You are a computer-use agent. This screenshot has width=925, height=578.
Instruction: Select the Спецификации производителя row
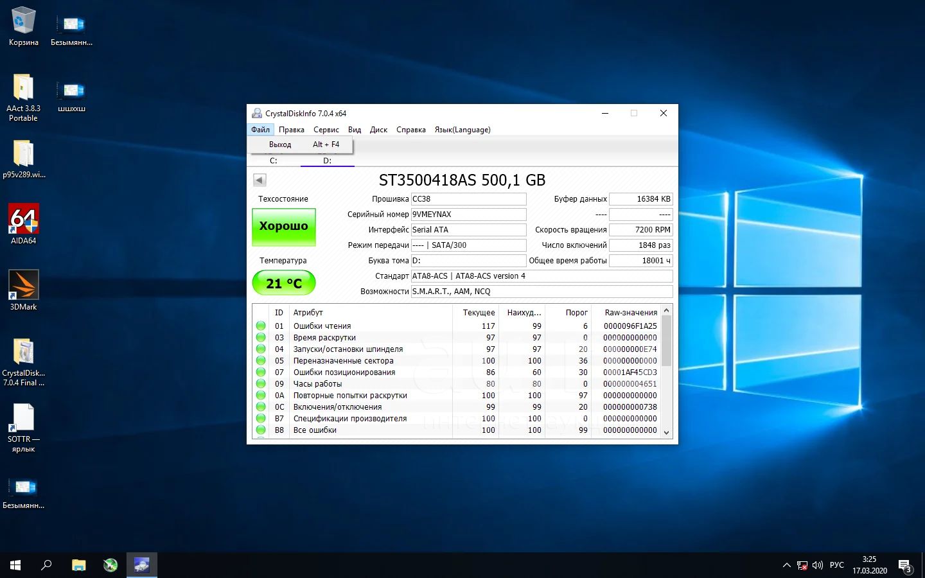(456, 418)
